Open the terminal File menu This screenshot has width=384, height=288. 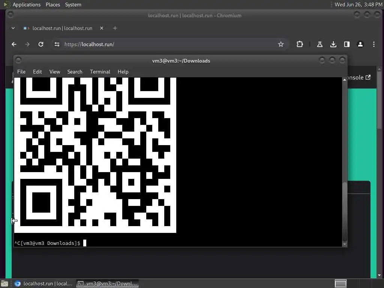click(21, 72)
